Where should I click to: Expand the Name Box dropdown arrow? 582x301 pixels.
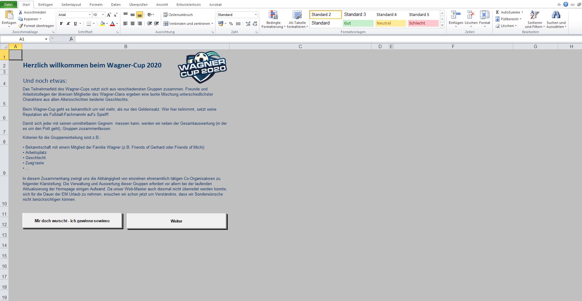[46, 39]
